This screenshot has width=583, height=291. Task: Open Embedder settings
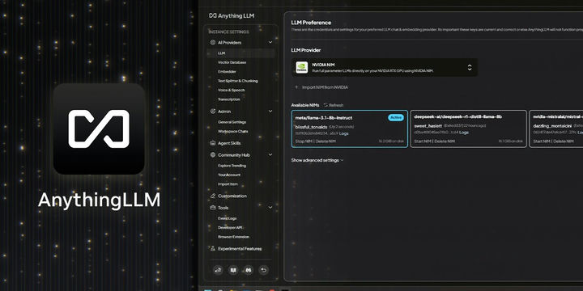tap(227, 72)
